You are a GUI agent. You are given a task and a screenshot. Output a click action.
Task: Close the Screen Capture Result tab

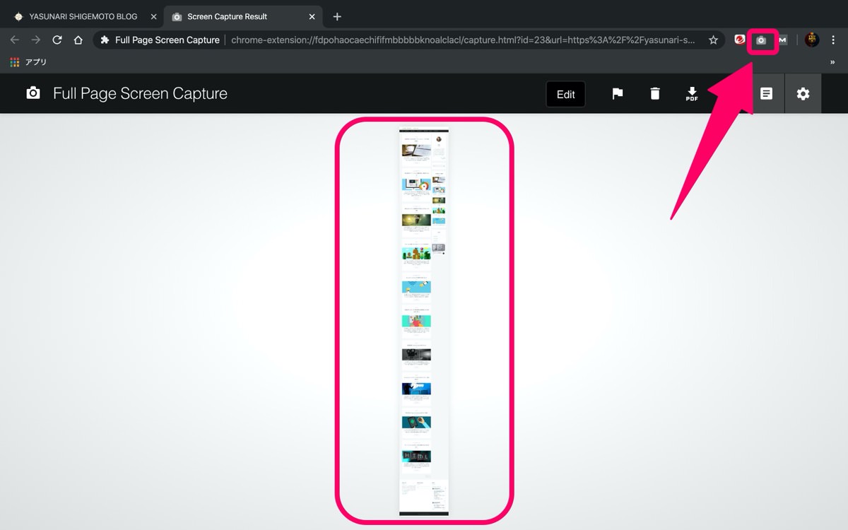(x=311, y=17)
